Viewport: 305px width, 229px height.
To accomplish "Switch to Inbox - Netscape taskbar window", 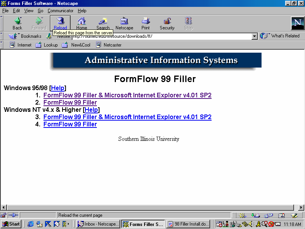I will (98, 224).
